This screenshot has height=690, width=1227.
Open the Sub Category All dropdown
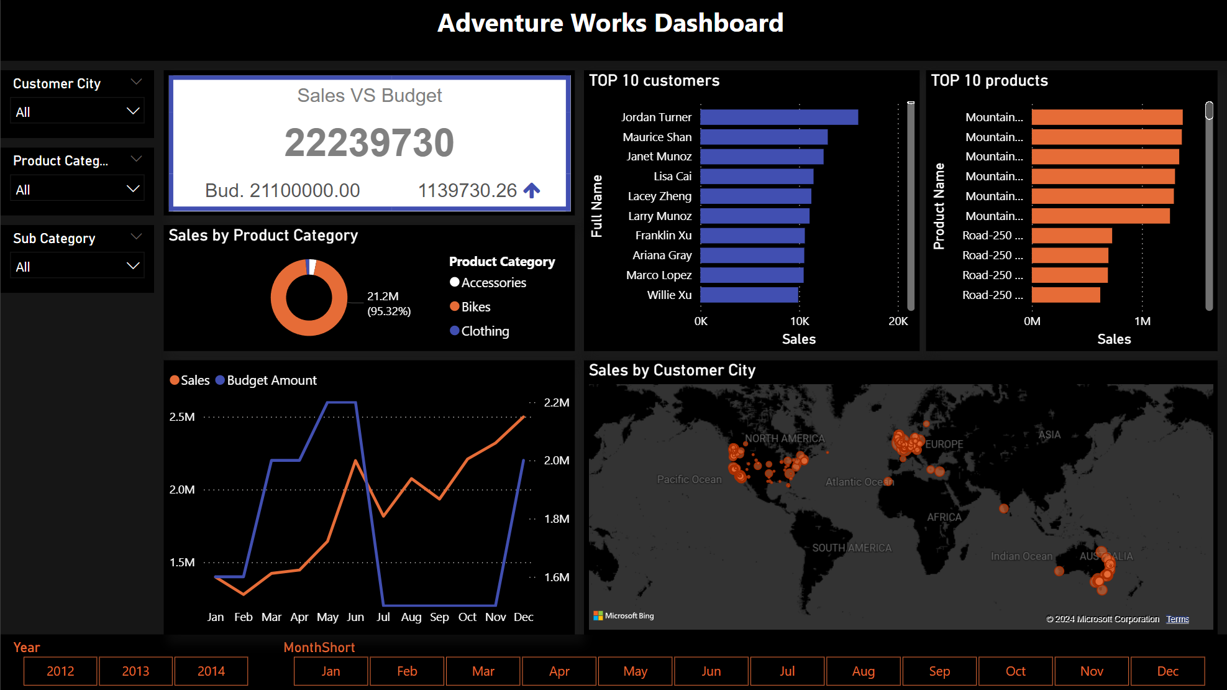[x=78, y=267]
